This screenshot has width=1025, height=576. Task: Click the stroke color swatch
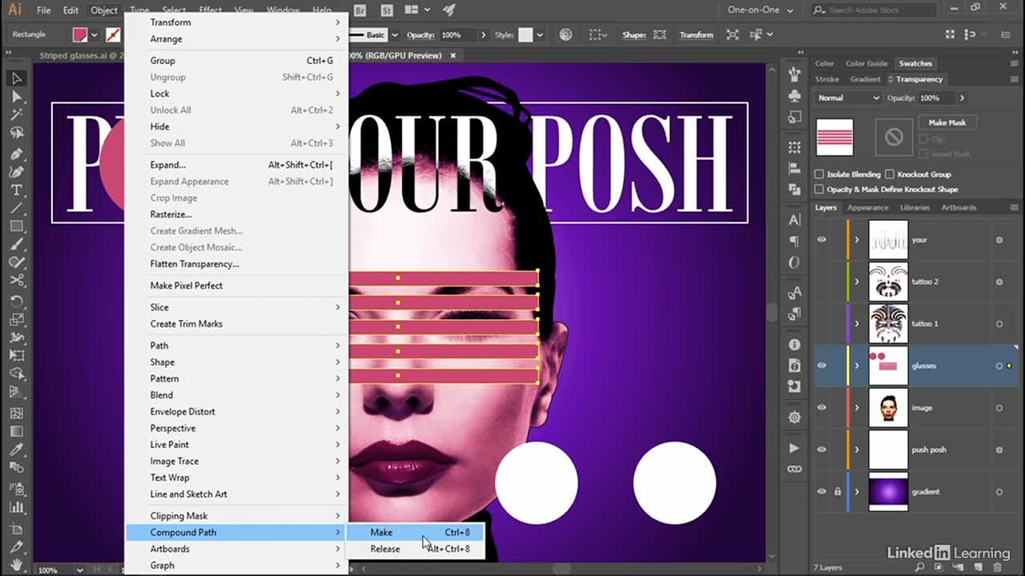(114, 34)
